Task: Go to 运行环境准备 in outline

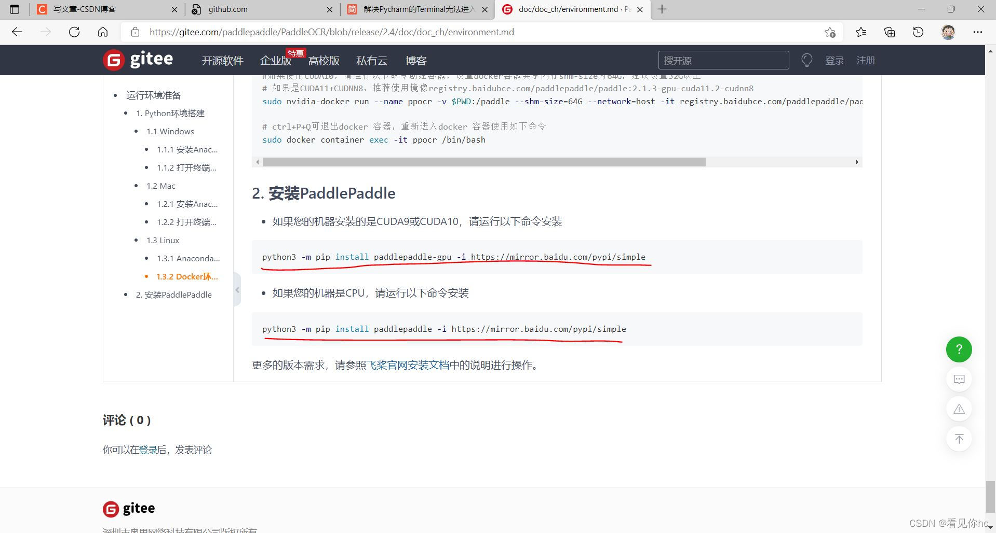Action: (153, 95)
